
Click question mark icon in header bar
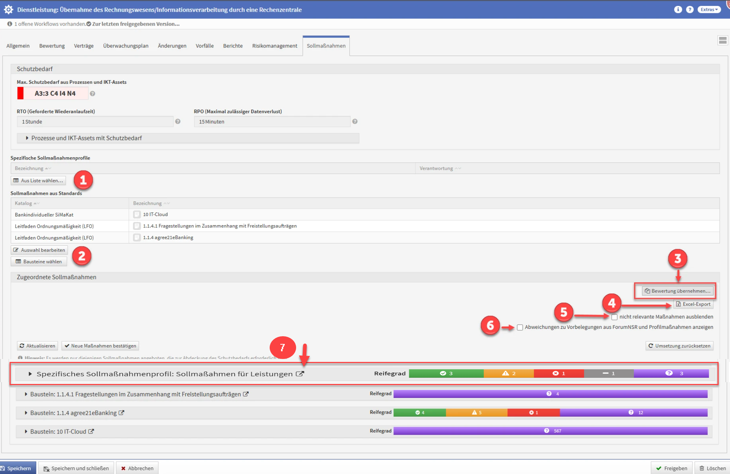(x=690, y=10)
